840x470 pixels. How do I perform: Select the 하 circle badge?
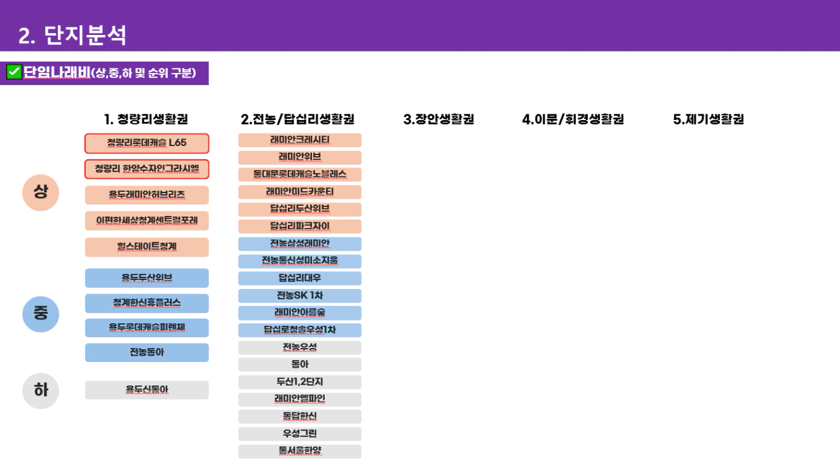pos(41,390)
